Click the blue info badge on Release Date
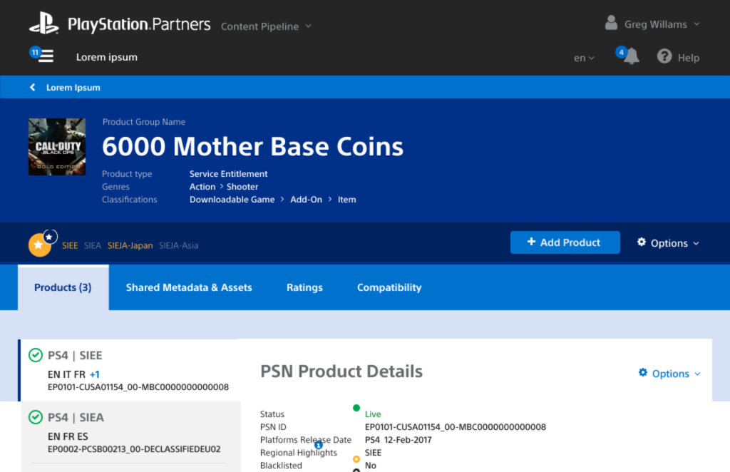The image size is (730, 472). tap(319, 444)
